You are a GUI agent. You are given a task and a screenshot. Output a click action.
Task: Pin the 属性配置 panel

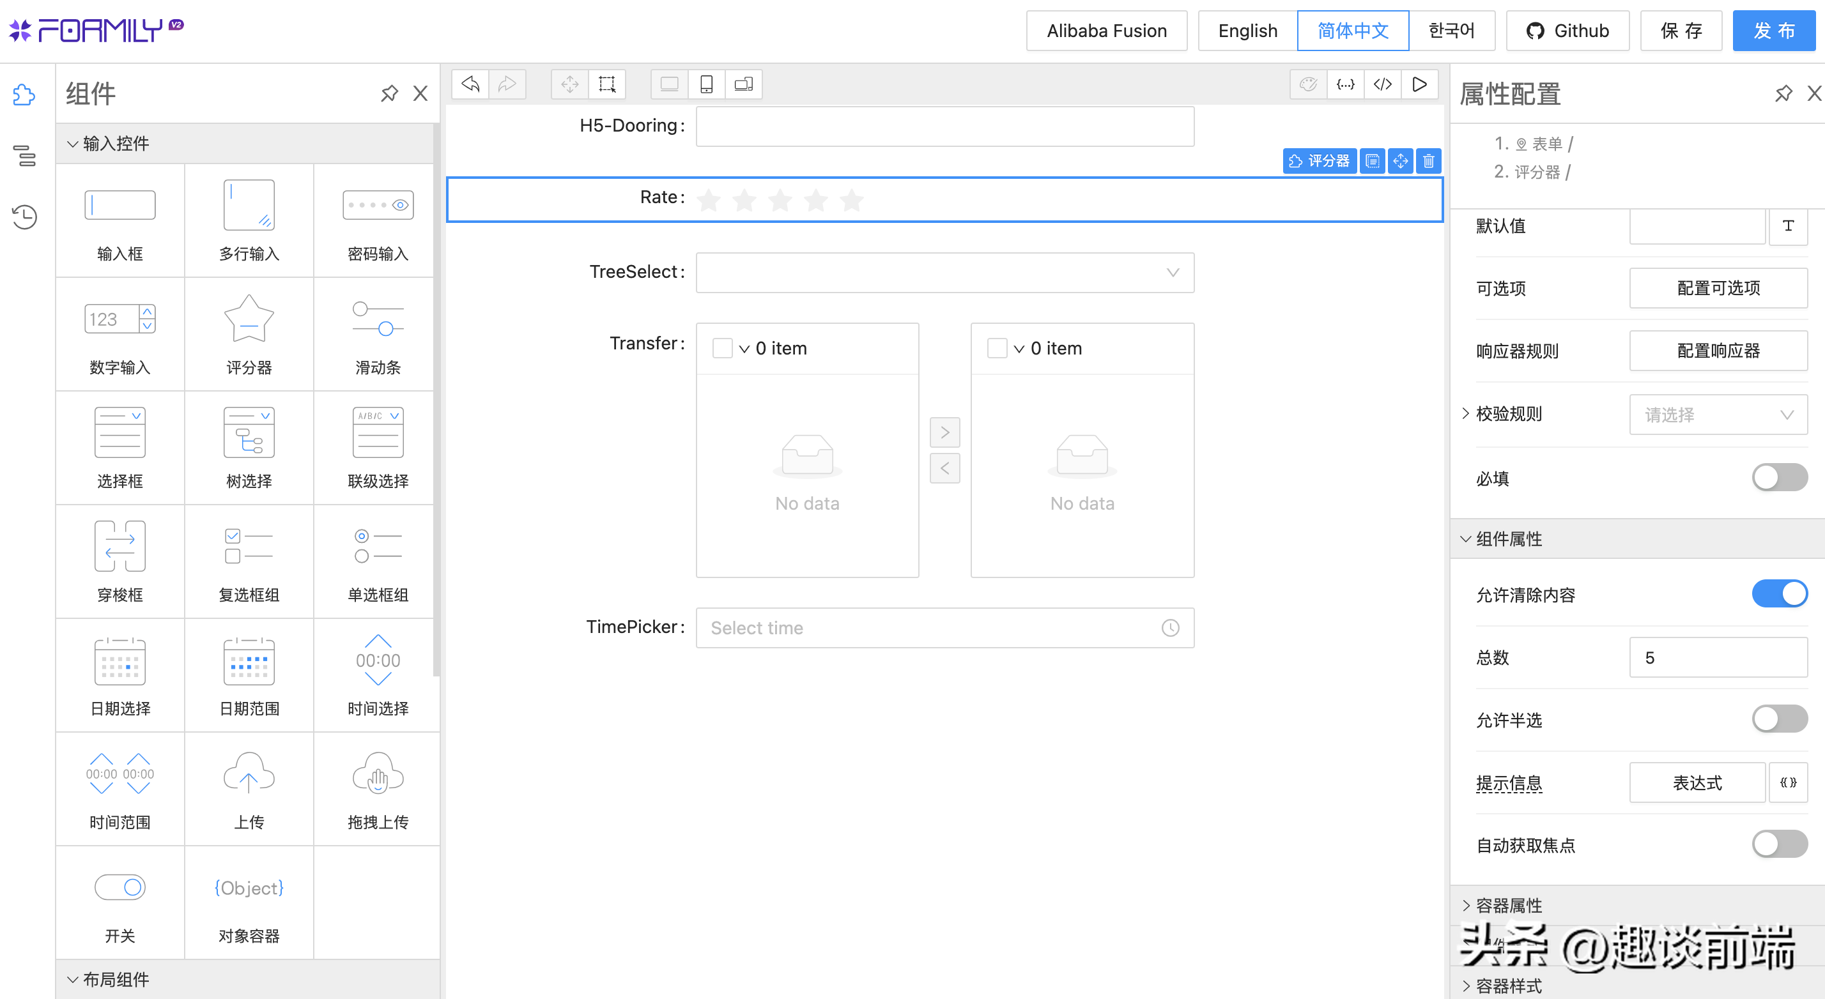tap(1783, 93)
